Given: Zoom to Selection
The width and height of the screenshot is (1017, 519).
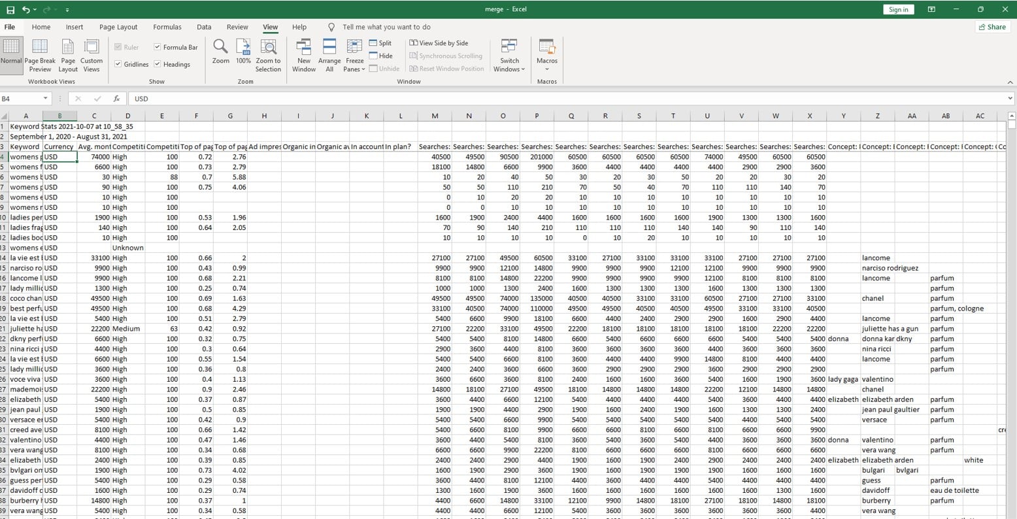Looking at the screenshot, I should coord(268,55).
